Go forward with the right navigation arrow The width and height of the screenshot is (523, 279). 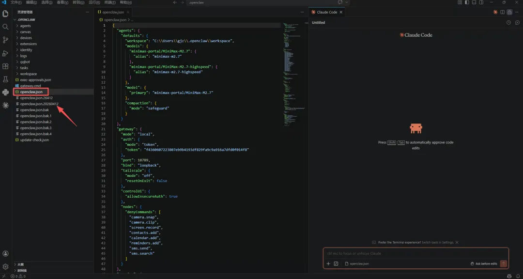[182, 2]
